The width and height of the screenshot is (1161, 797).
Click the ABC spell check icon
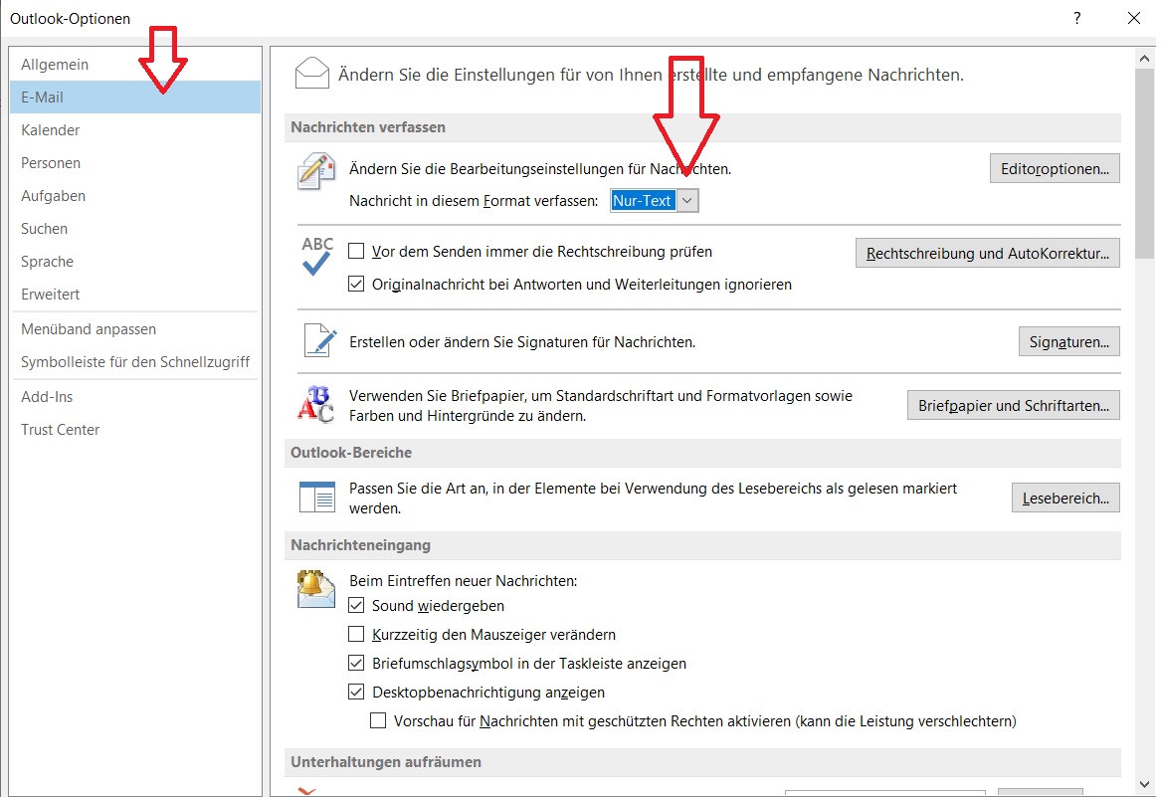pyautogui.click(x=317, y=257)
